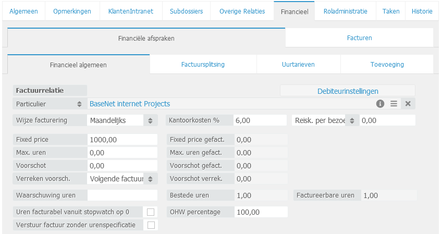Open the Verreken voorsch. dropdown
This screenshot has height=234, width=441.
[x=150, y=179]
